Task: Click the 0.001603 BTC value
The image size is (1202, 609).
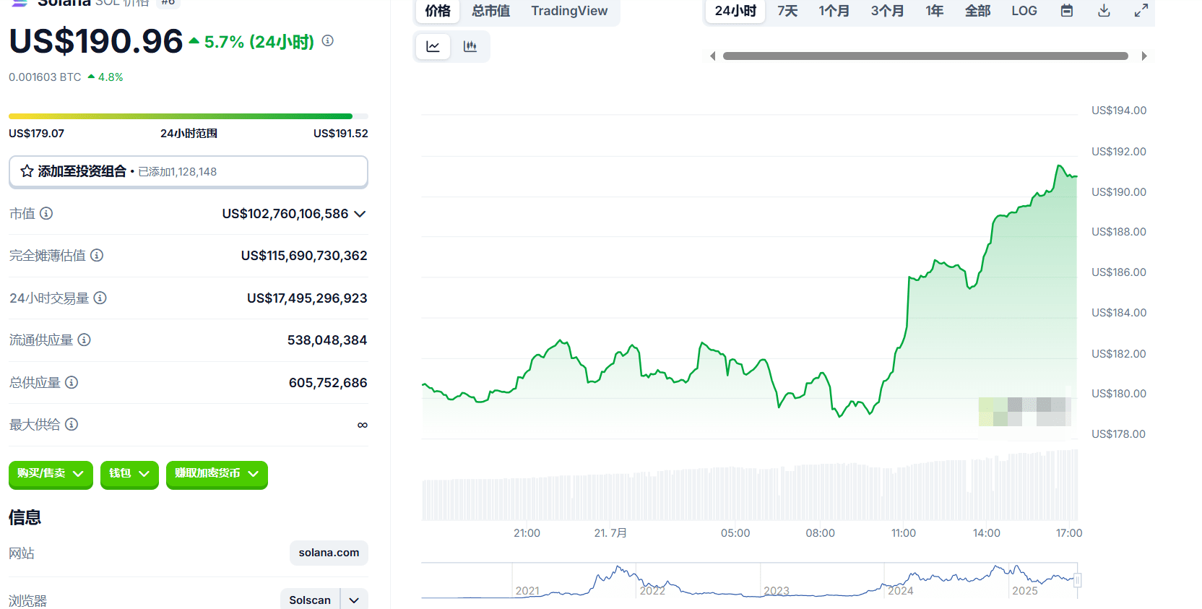Action: click(45, 77)
